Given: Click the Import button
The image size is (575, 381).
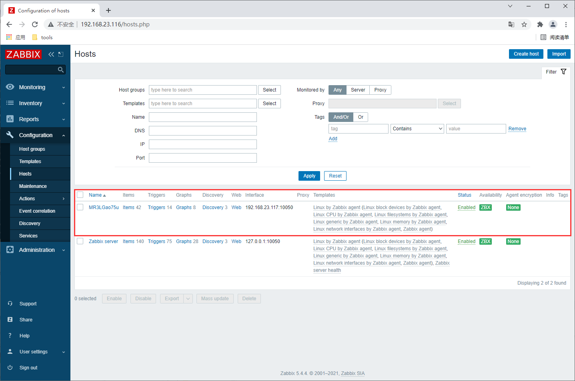Looking at the screenshot, I should click(559, 54).
